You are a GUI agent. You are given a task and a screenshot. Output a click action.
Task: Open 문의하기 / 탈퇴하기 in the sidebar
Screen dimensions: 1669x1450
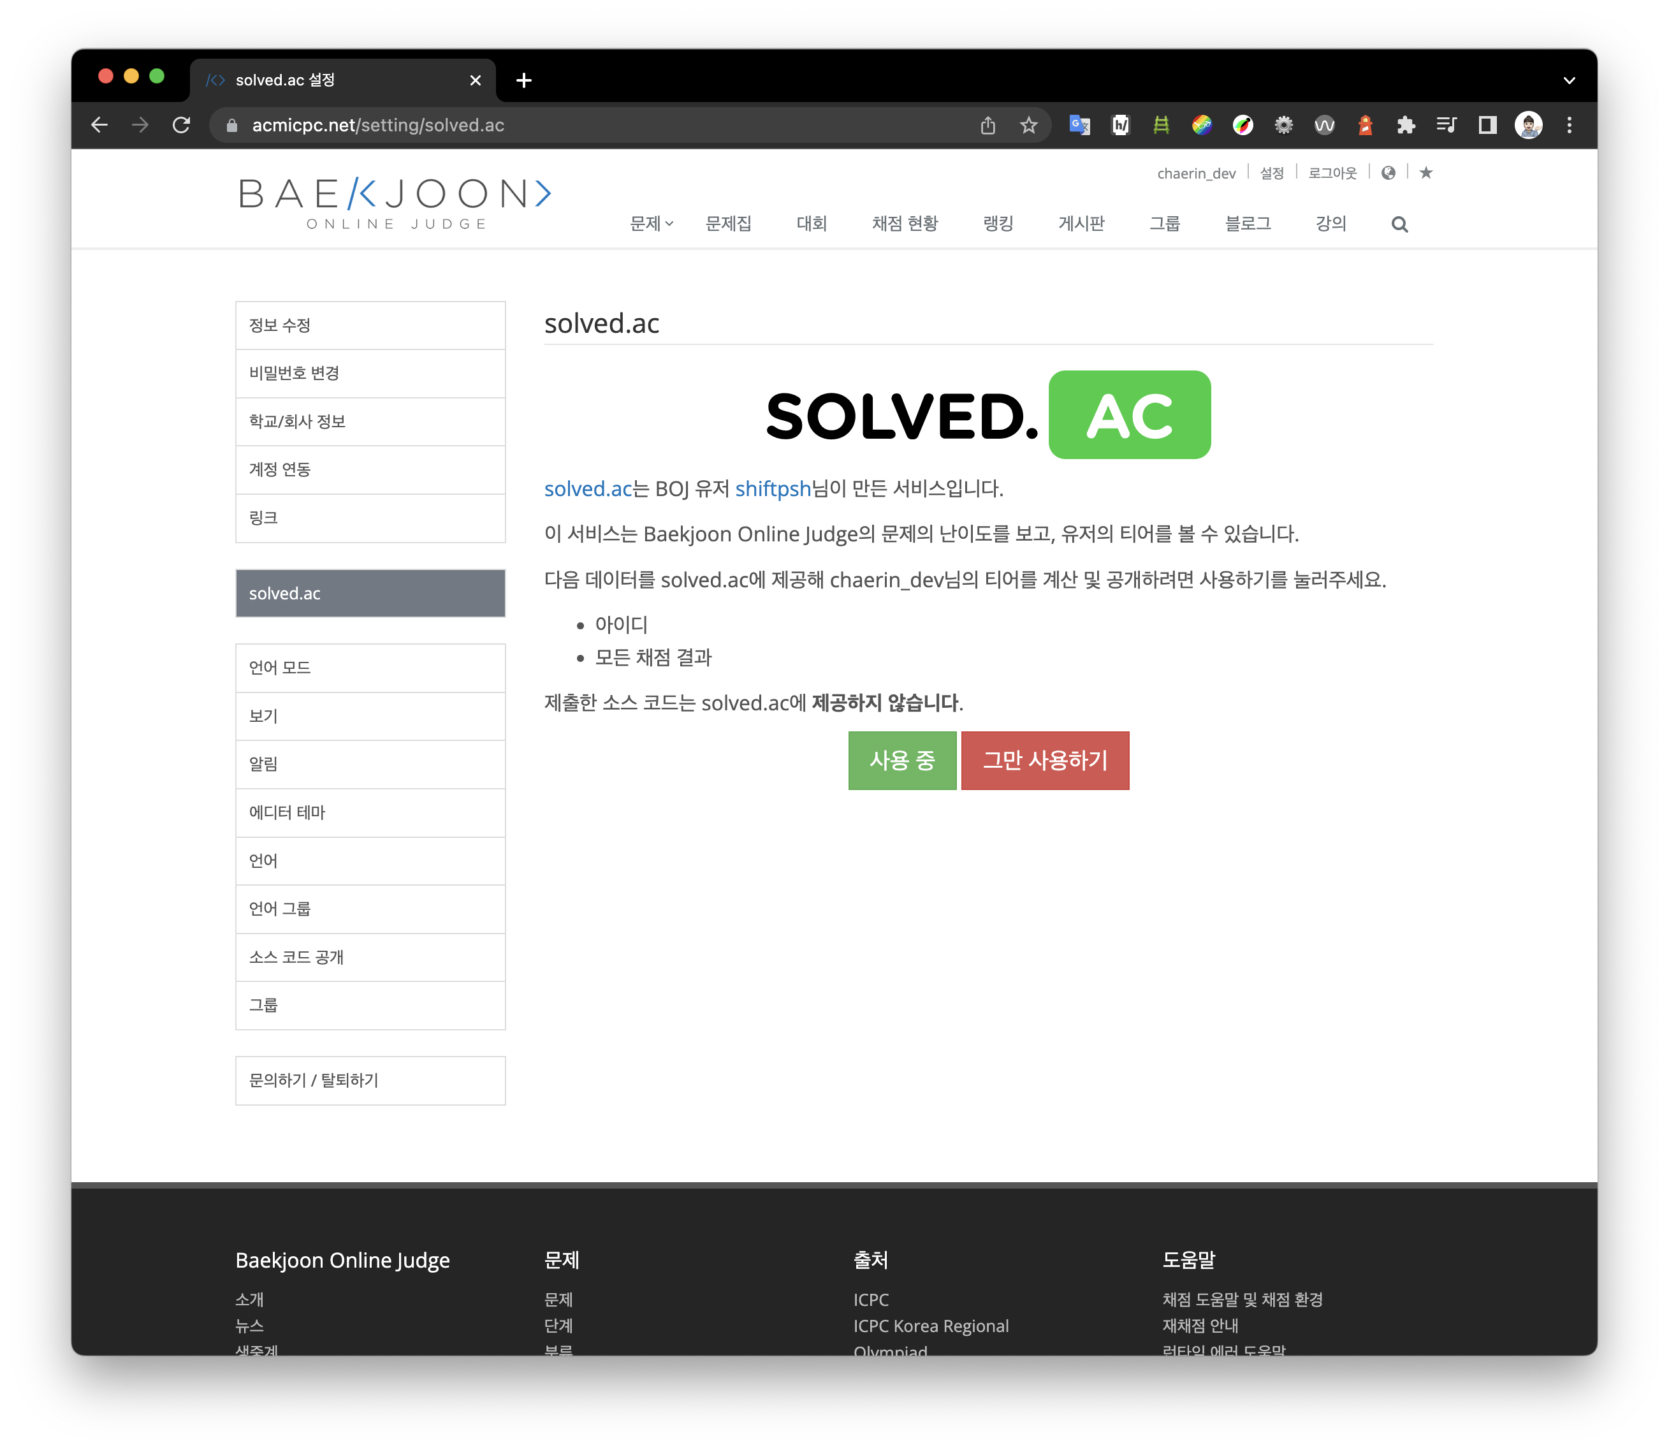[x=370, y=1080]
